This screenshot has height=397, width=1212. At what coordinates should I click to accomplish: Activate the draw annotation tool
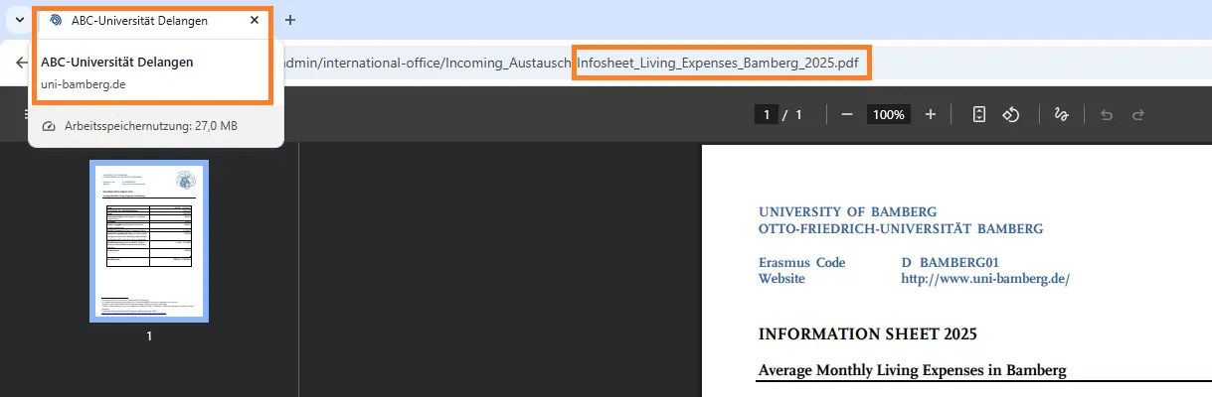click(1061, 114)
